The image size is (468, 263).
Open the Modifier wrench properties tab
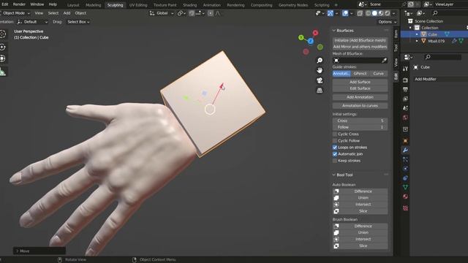pos(405,150)
